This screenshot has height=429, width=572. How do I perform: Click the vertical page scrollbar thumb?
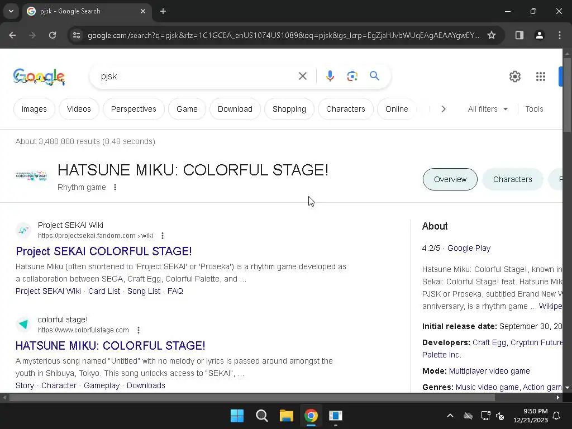[567, 95]
